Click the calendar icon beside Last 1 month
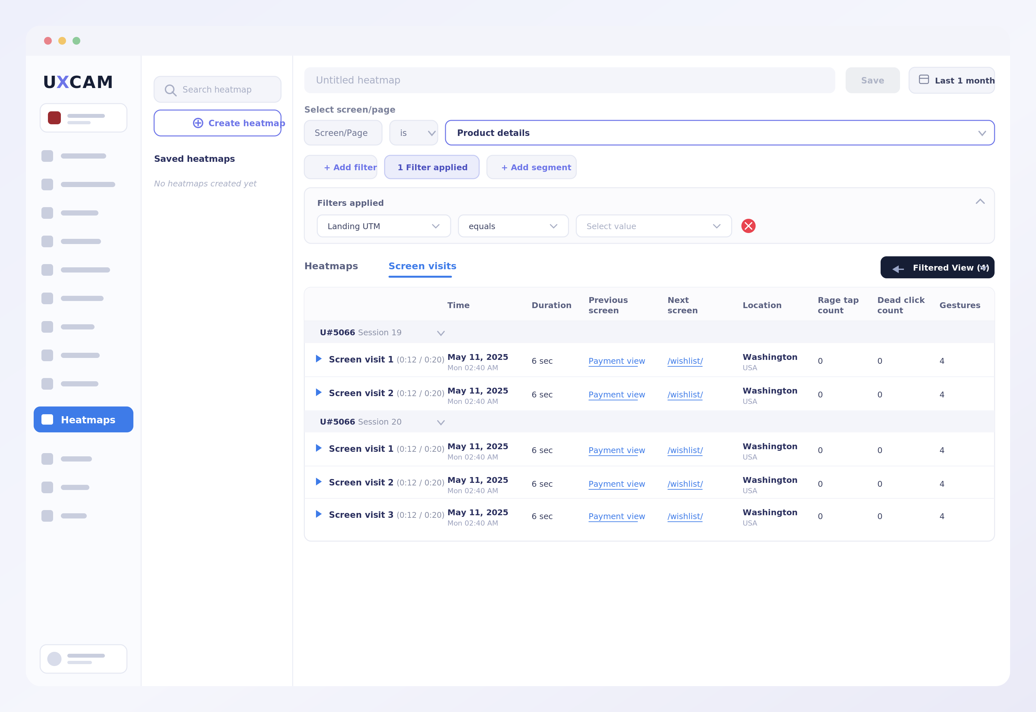Screen dimensions: 1036x712 click(x=924, y=80)
